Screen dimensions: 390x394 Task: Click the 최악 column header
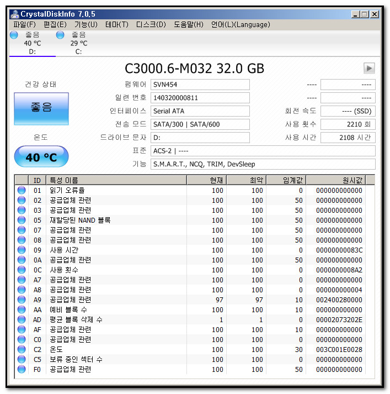point(246,180)
